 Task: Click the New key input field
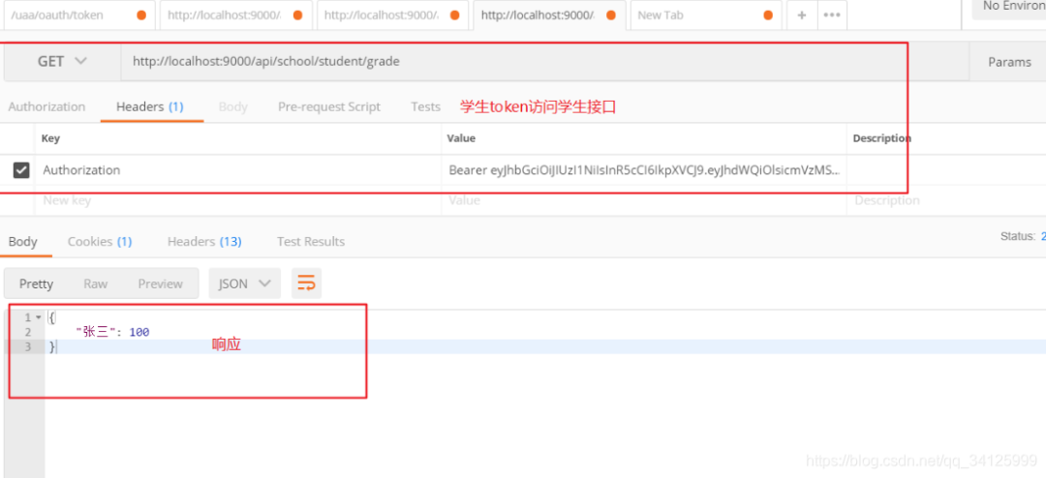point(238,200)
